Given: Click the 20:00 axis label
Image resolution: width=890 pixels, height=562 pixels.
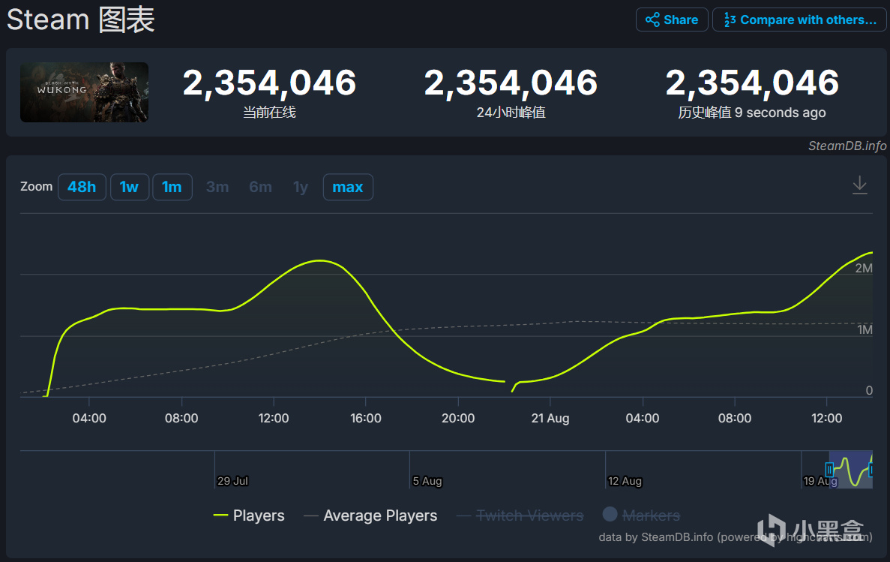Looking at the screenshot, I should [x=458, y=418].
